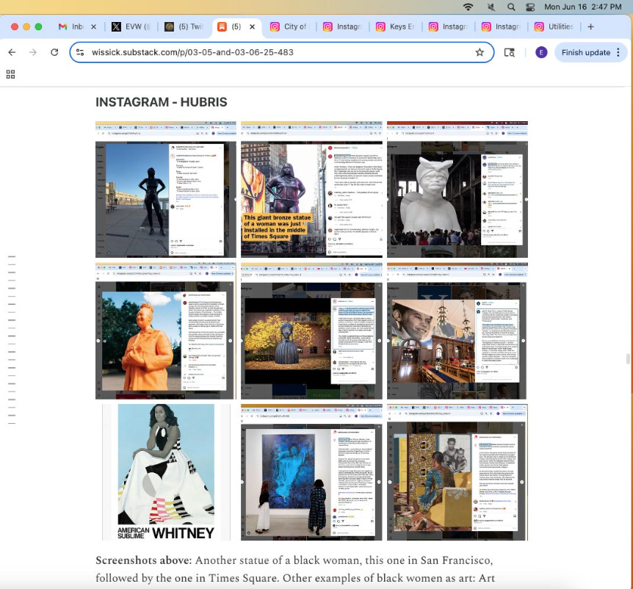Click the 'Screenshots above' caption text
Image resolution: width=633 pixels, height=589 pixels.
pos(143,560)
